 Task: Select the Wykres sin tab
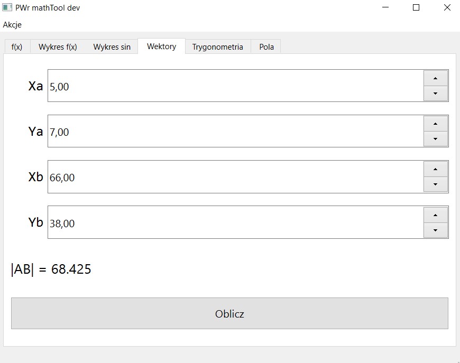pos(112,46)
